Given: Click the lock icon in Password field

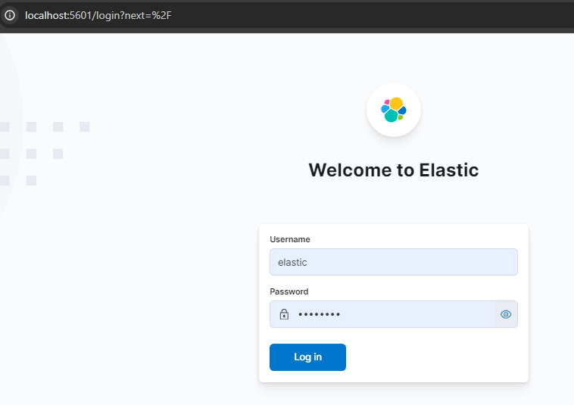Looking at the screenshot, I should 284,314.
